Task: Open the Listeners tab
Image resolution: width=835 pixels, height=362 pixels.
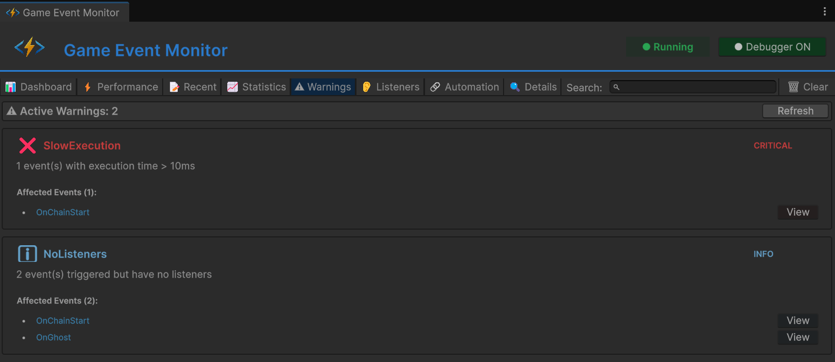Action: (390, 87)
